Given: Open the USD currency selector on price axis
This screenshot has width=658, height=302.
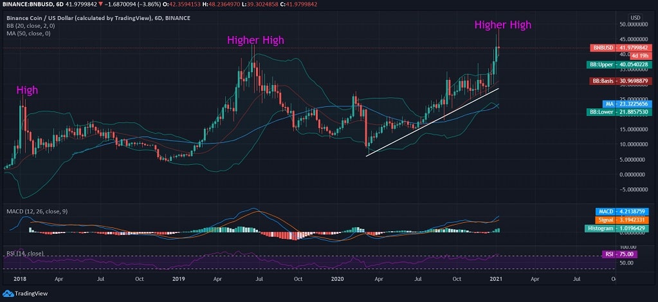Looking at the screenshot, I should point(635,17).
